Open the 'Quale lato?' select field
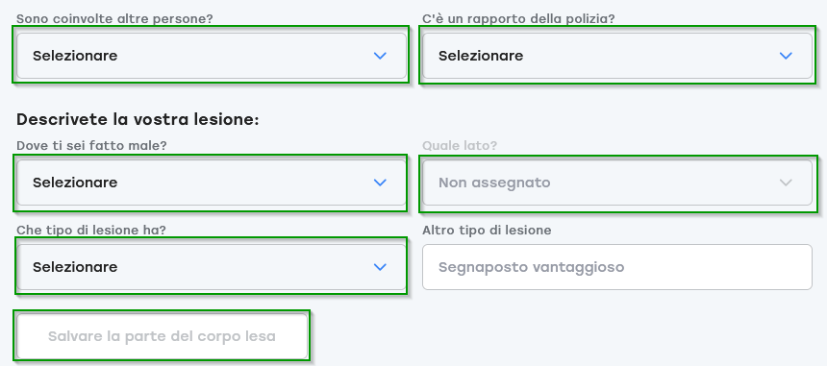827x366 pixels. (617, 183)
